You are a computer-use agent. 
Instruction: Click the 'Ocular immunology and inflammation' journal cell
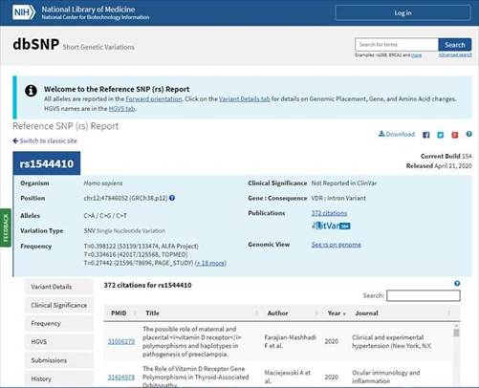(385, 377)
